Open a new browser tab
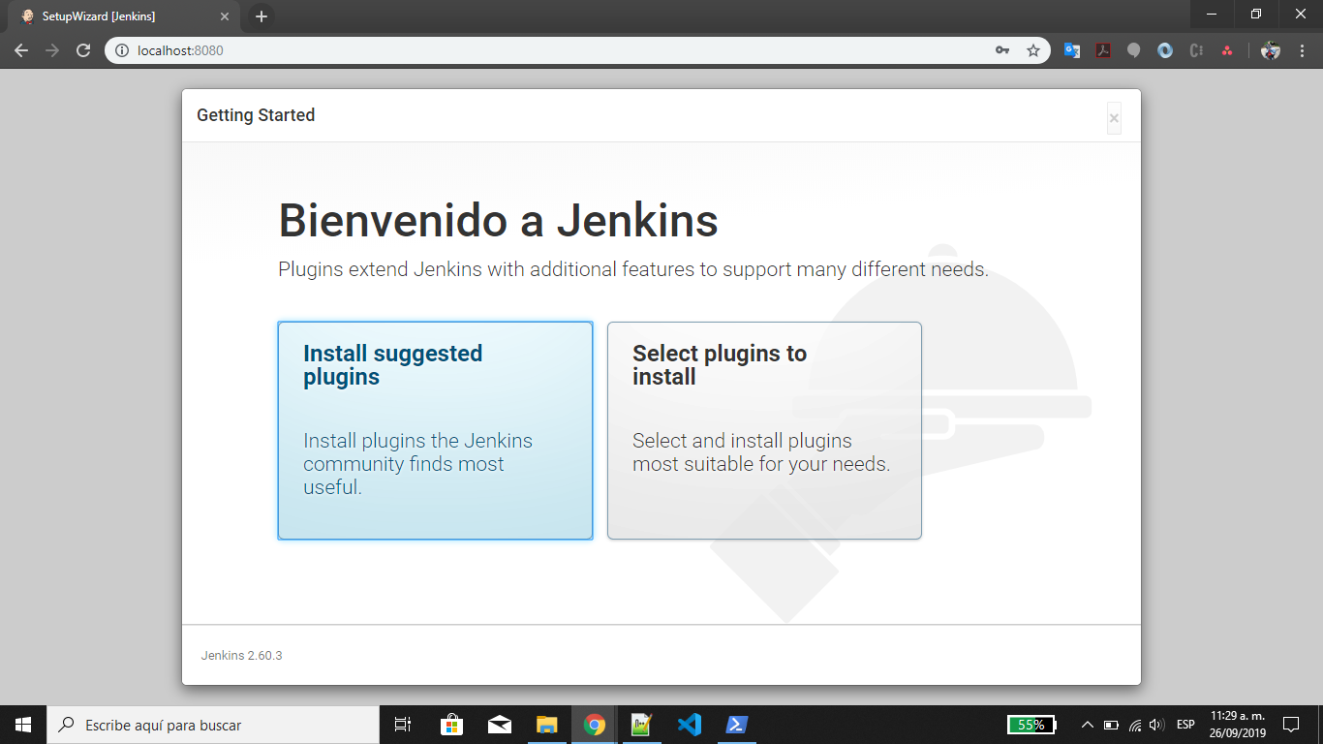Screen dimensions: 1323x744 click(x=260, y=15)
